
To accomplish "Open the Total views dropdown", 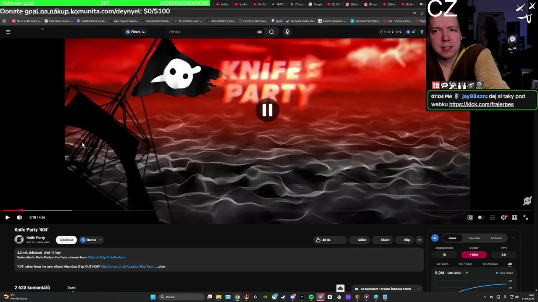I will point(457,273).
